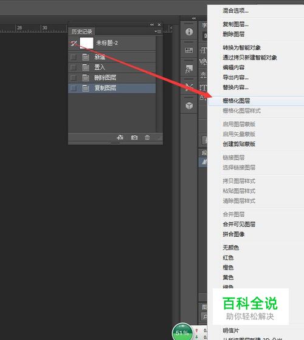Choose 转换为智能对象 menu entry
The width and height of the screenshot is (304, 340).
click(242, 47)
